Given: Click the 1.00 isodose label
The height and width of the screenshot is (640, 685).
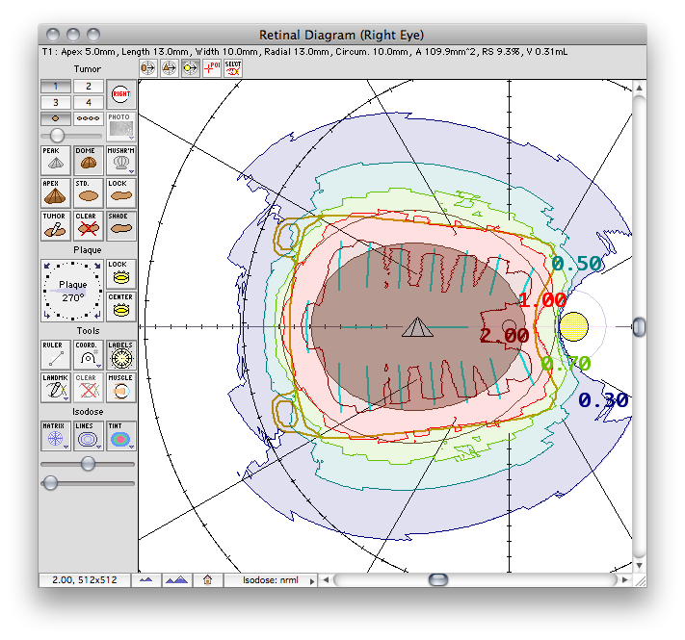Looking at the screenshot, I should pos(542,300).
